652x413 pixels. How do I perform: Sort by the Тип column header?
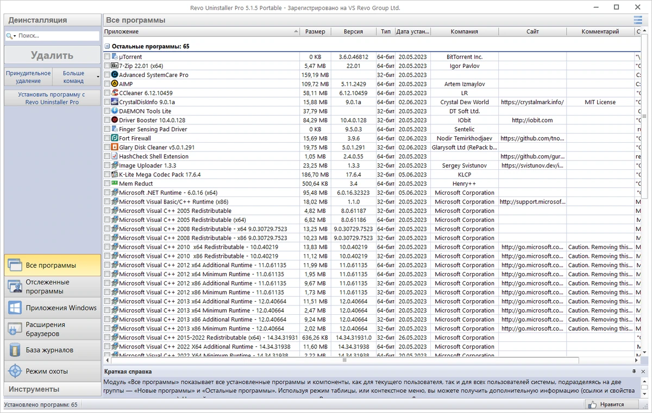[386, 31]
